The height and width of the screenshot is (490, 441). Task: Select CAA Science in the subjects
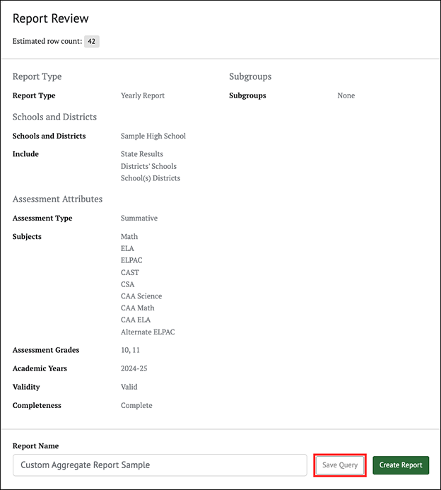tap(141, 296)
